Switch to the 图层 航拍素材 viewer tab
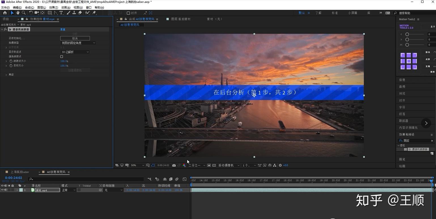Image resolution: width=436 pixels, height=219 pixels. point(181,19)
